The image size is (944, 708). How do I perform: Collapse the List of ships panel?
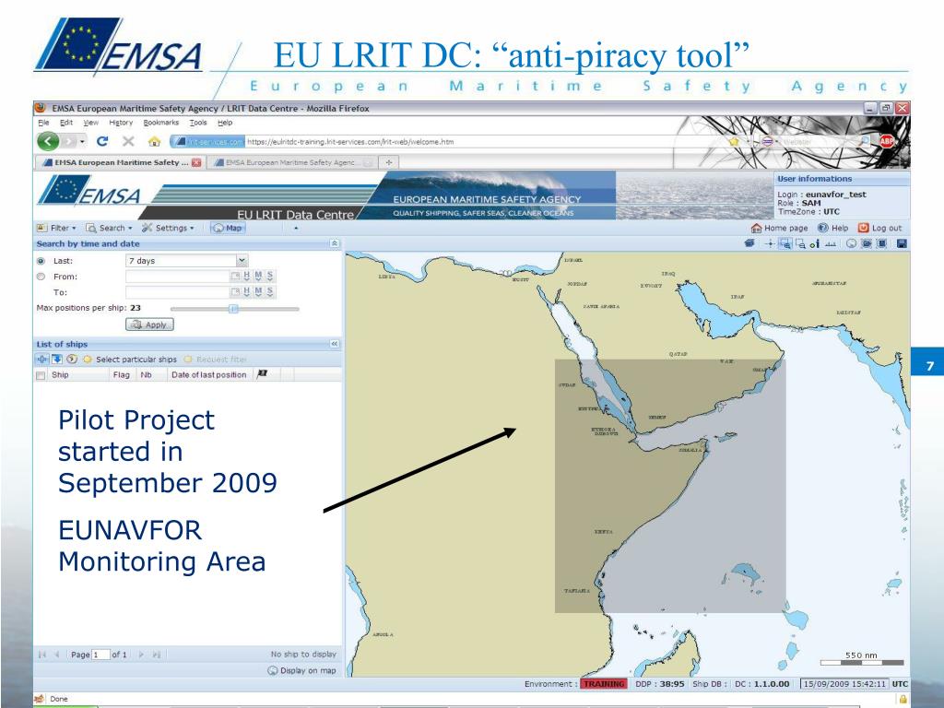click(x=334, y=344)
